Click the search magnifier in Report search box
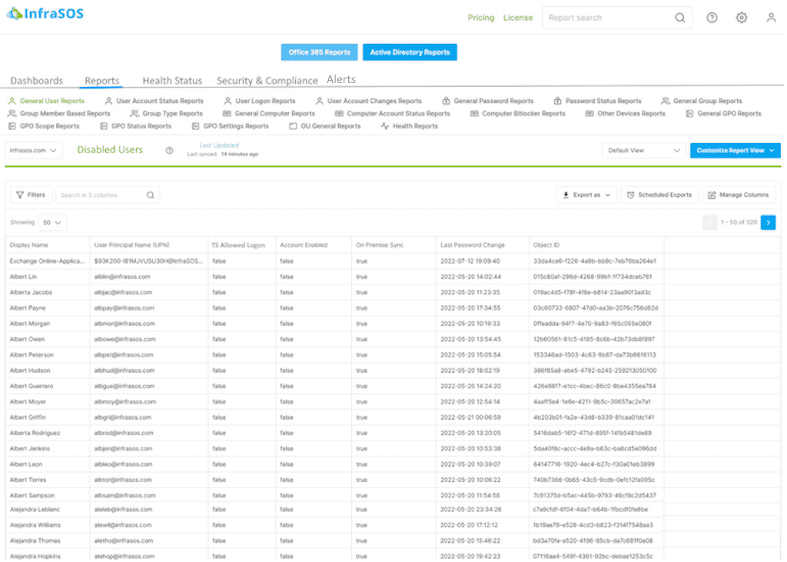This screenshot has height=562, width=787. click(x=679, y=16)
